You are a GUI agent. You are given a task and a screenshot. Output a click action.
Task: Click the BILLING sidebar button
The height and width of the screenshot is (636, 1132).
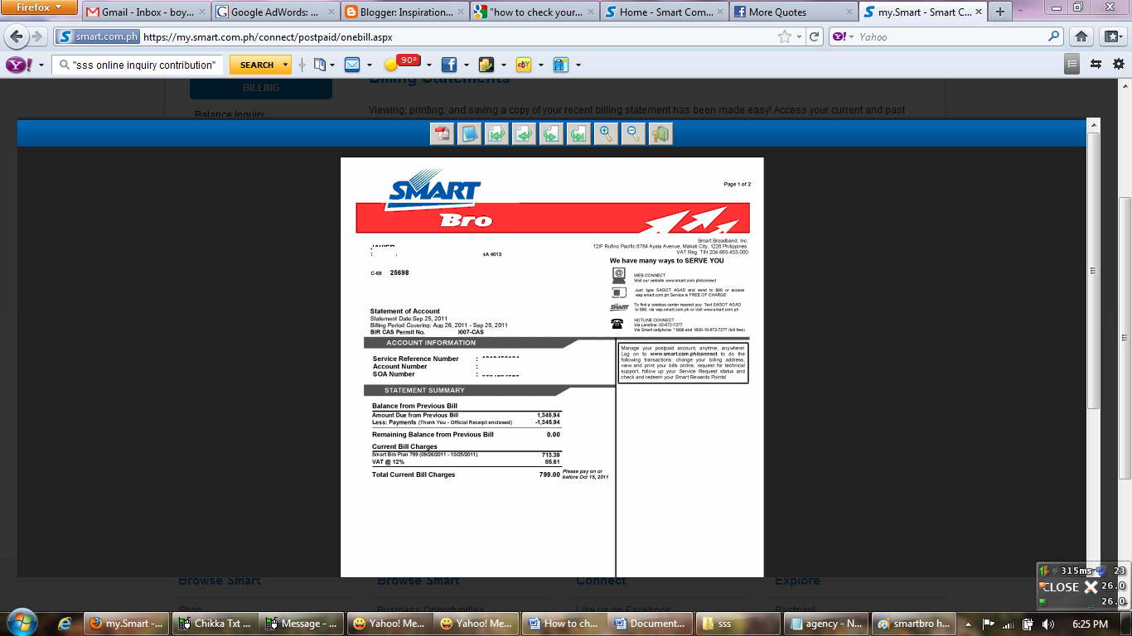[x=261, y=88]
